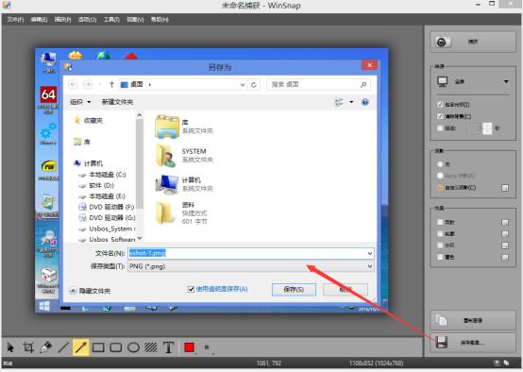Viewport: 523px width, 372px height.
Task: Open the Edit menu
Action: pyautogui.click(x=39, y=20)
